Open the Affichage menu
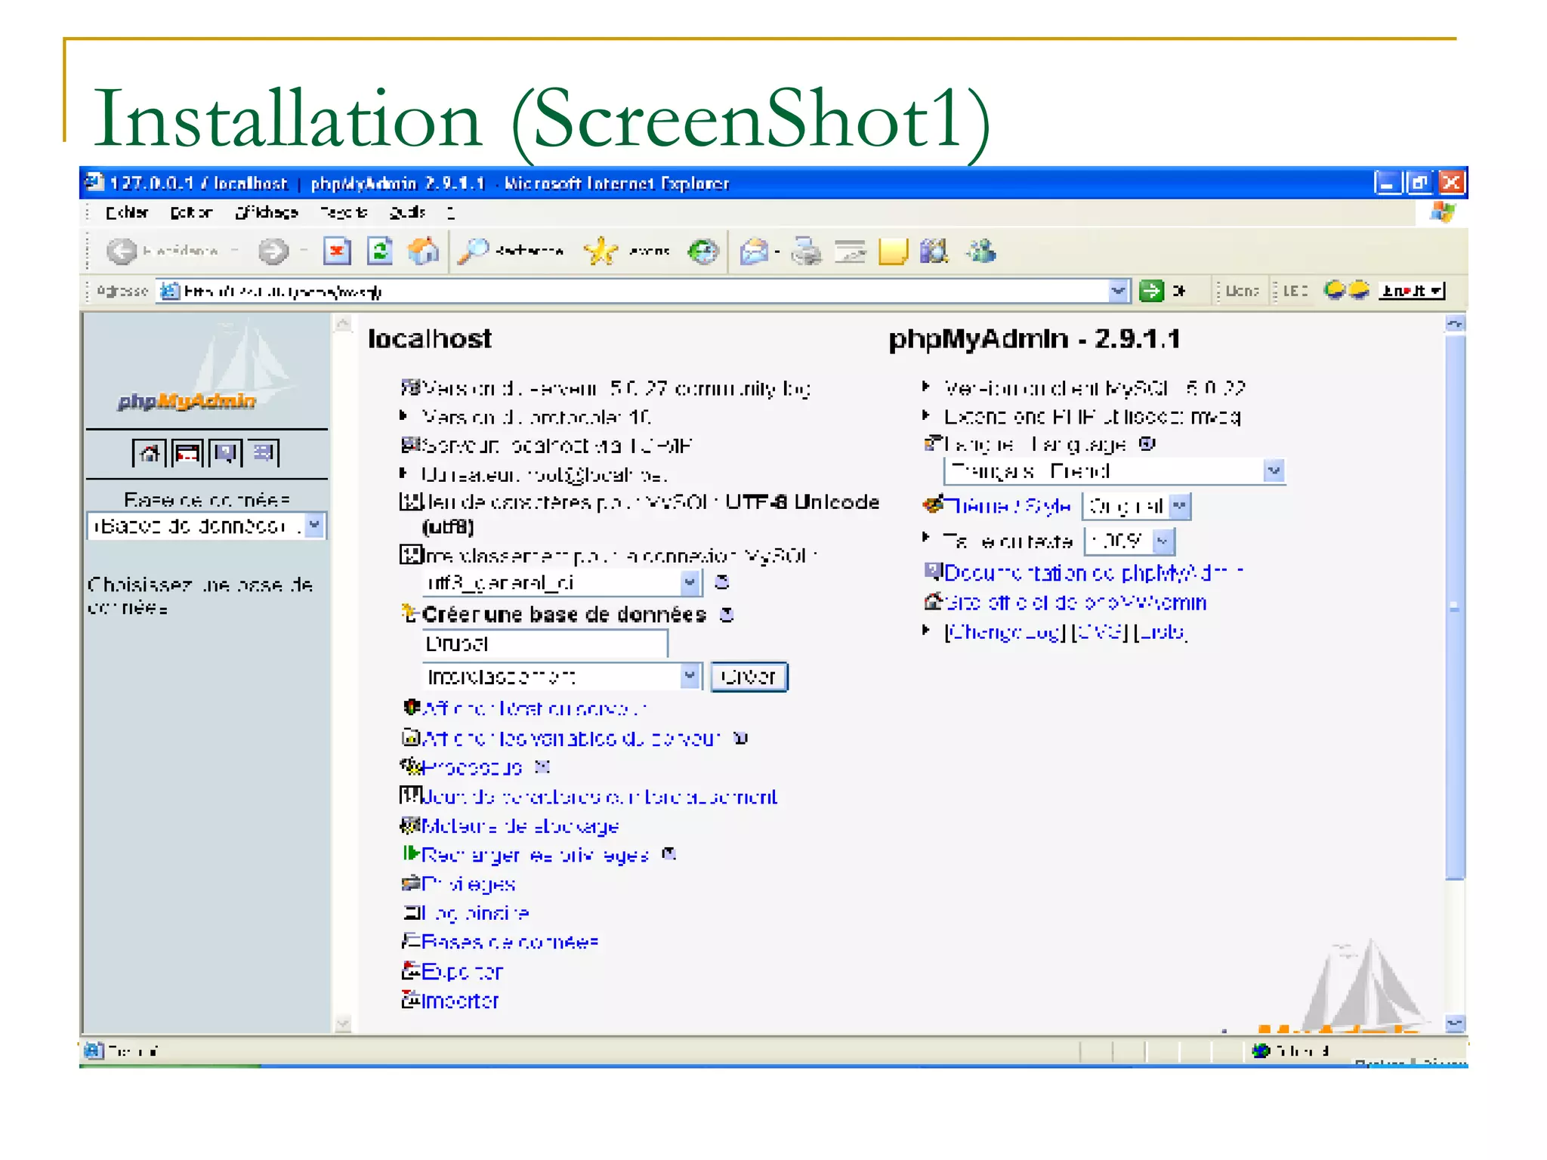 267,213
